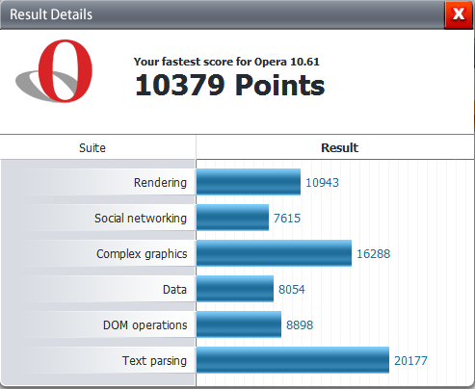Select the 20177 score value

point(410,361)
